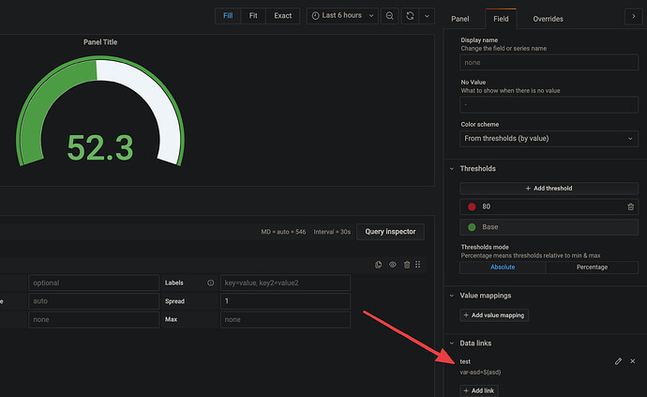The image size is (647, 397).
Task: Click the Add link button
Action: click(478, 390)
